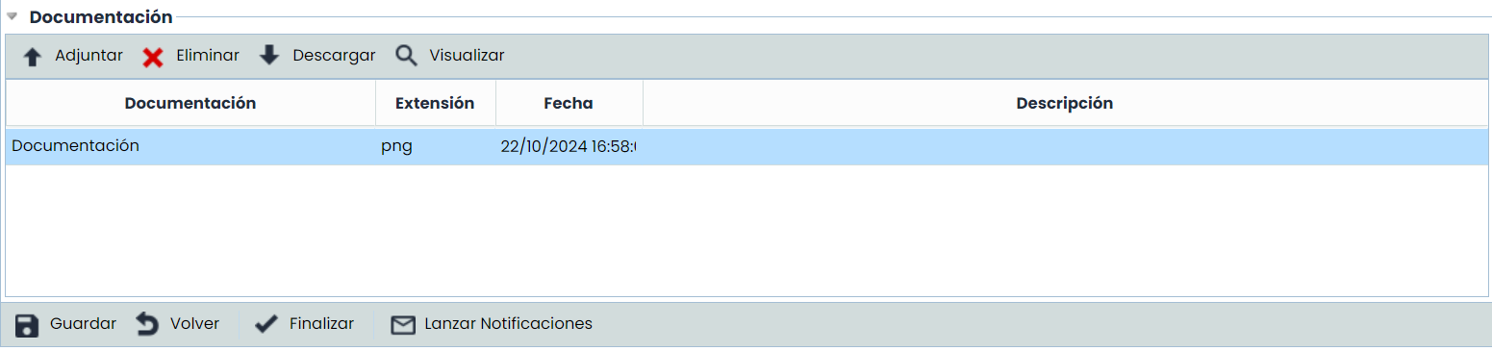Sort by the Documentación column header
The width and height of the screenshot is (1492, 351).
pyautogui.click(x=190, y=103)
